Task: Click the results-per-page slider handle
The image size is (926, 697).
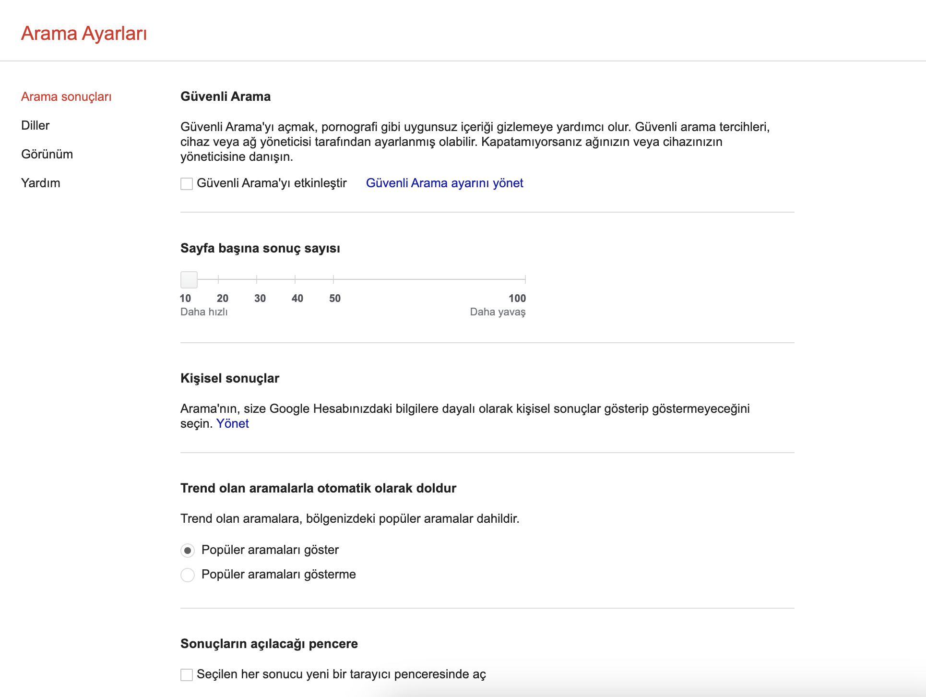Action: pos(189,279)
